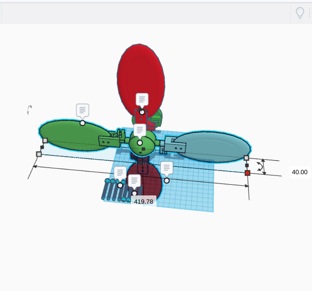Viewport: 312px width, 291px height.
Task: Select the row of blue bolts
Action: pyautogui.click(x=114, y=191)
